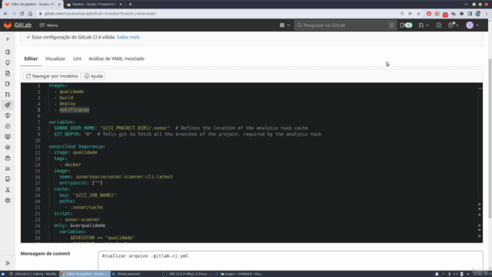Open the user avatar dropdown

472,25
